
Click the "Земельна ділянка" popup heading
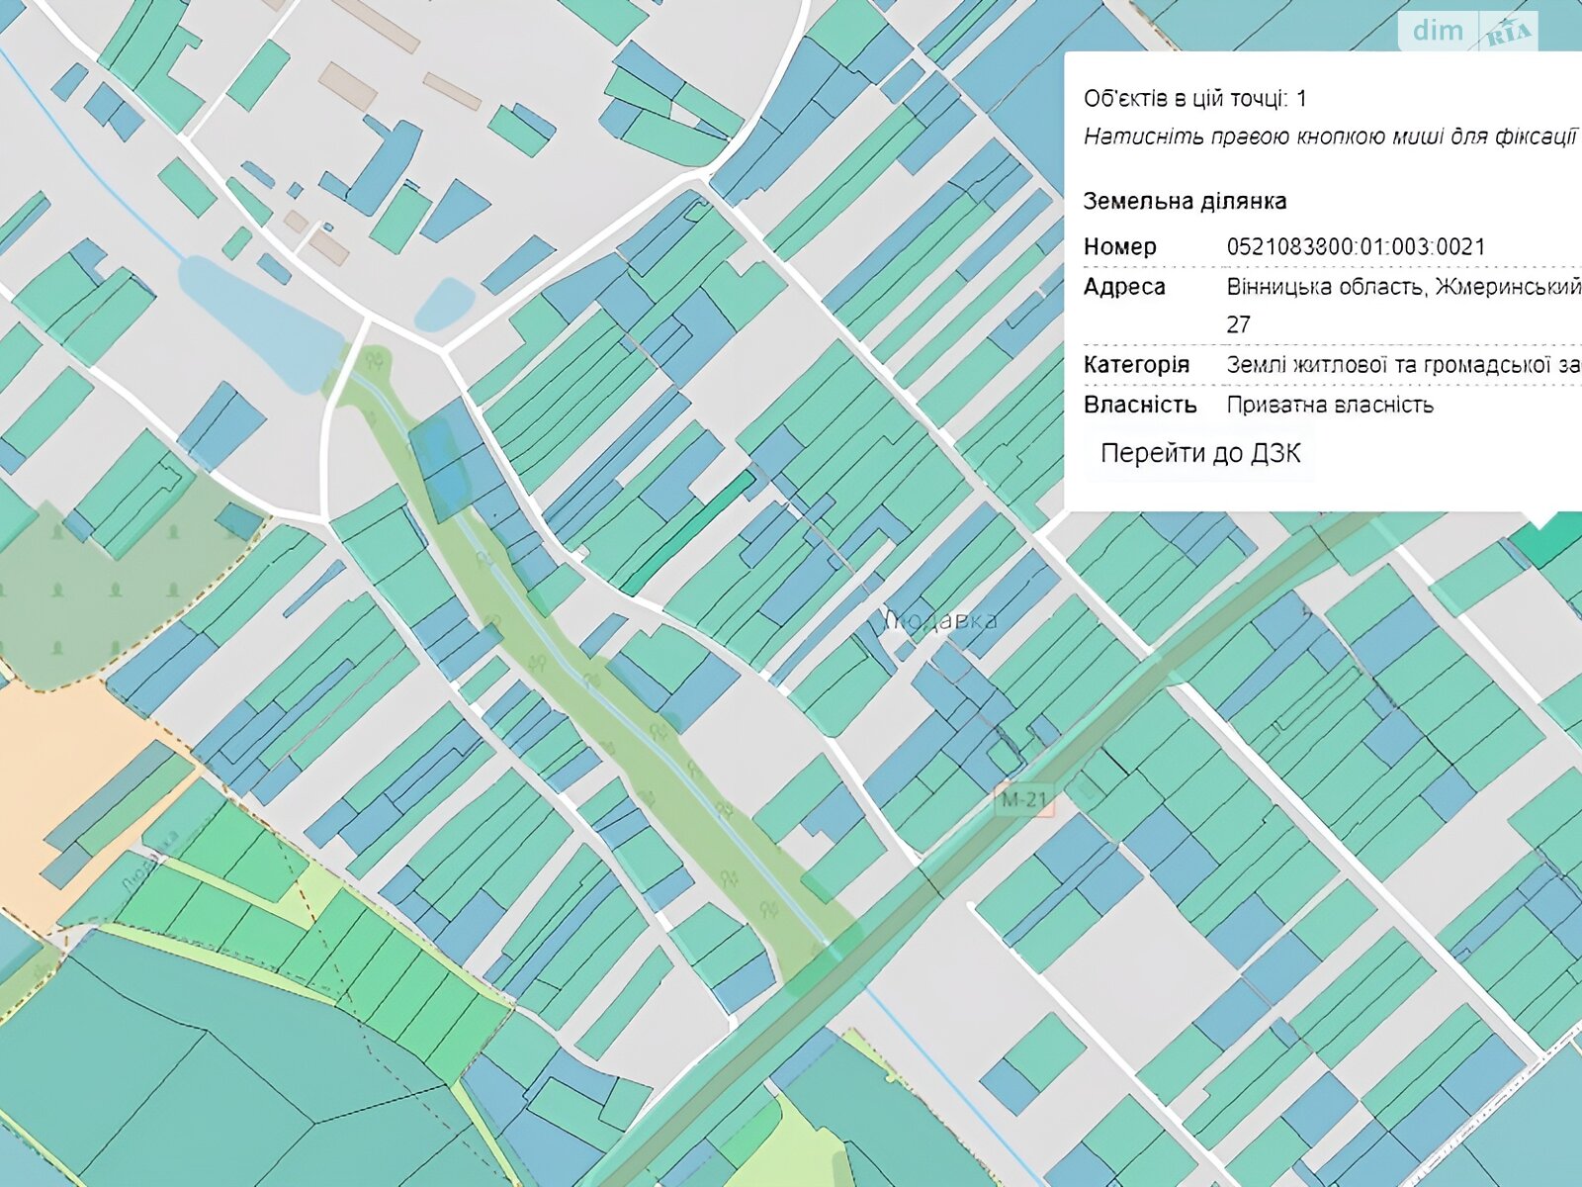(1184, 202)
